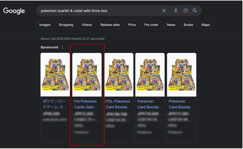Click the Google logo

point(14,11)
